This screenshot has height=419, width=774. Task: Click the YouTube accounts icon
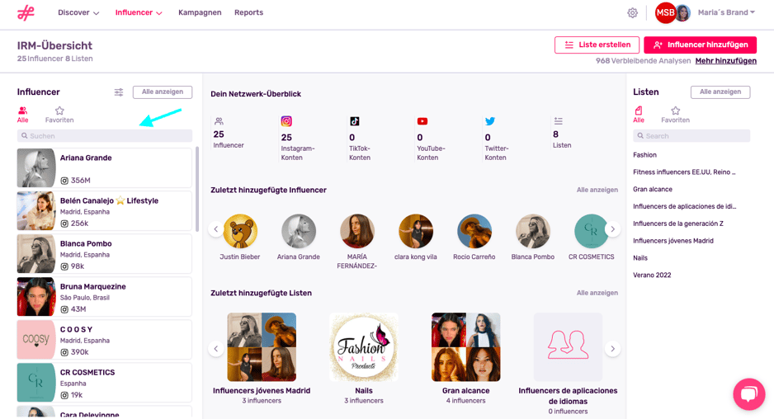tap(422, 121)
